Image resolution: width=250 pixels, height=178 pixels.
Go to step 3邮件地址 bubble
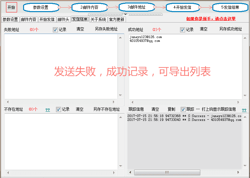136,7
